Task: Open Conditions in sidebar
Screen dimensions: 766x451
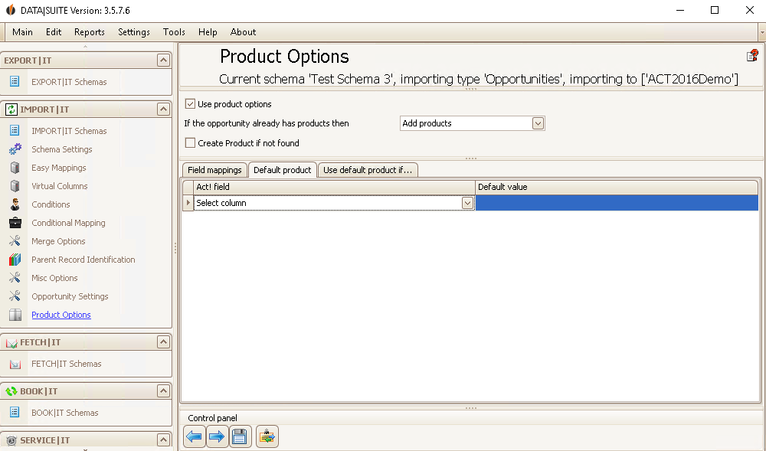Action: pos(51,204)
